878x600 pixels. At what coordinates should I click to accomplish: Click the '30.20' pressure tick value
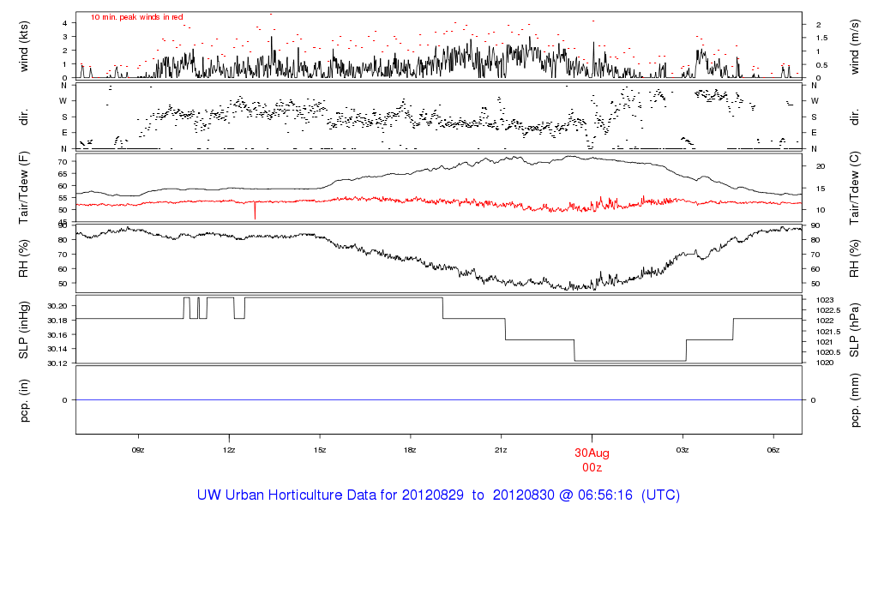57,306
